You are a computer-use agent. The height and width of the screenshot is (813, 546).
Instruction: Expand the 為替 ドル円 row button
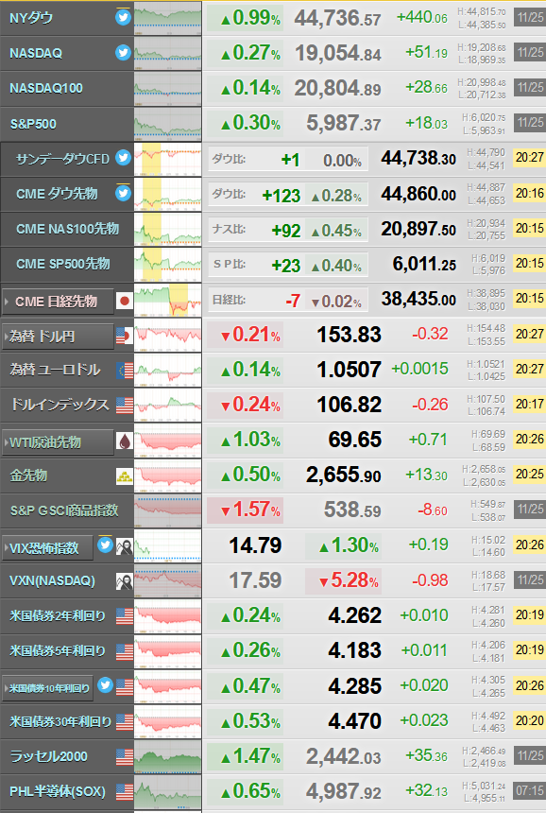(58, 337)
